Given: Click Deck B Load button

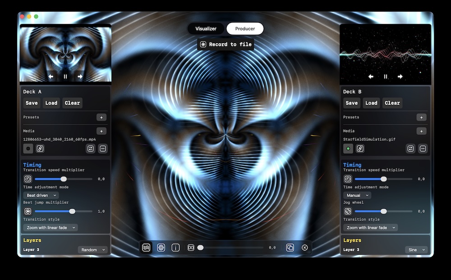Looking at the screenshot, I should pyautogui.click(x=371, y=103).
